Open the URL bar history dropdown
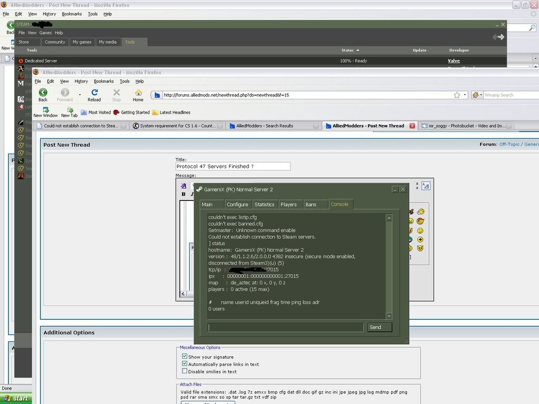 [465, 95]
